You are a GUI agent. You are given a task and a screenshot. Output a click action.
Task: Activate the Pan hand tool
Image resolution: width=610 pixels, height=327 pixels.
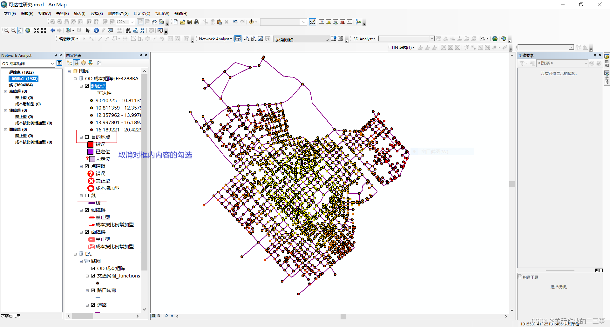[21, 30]
